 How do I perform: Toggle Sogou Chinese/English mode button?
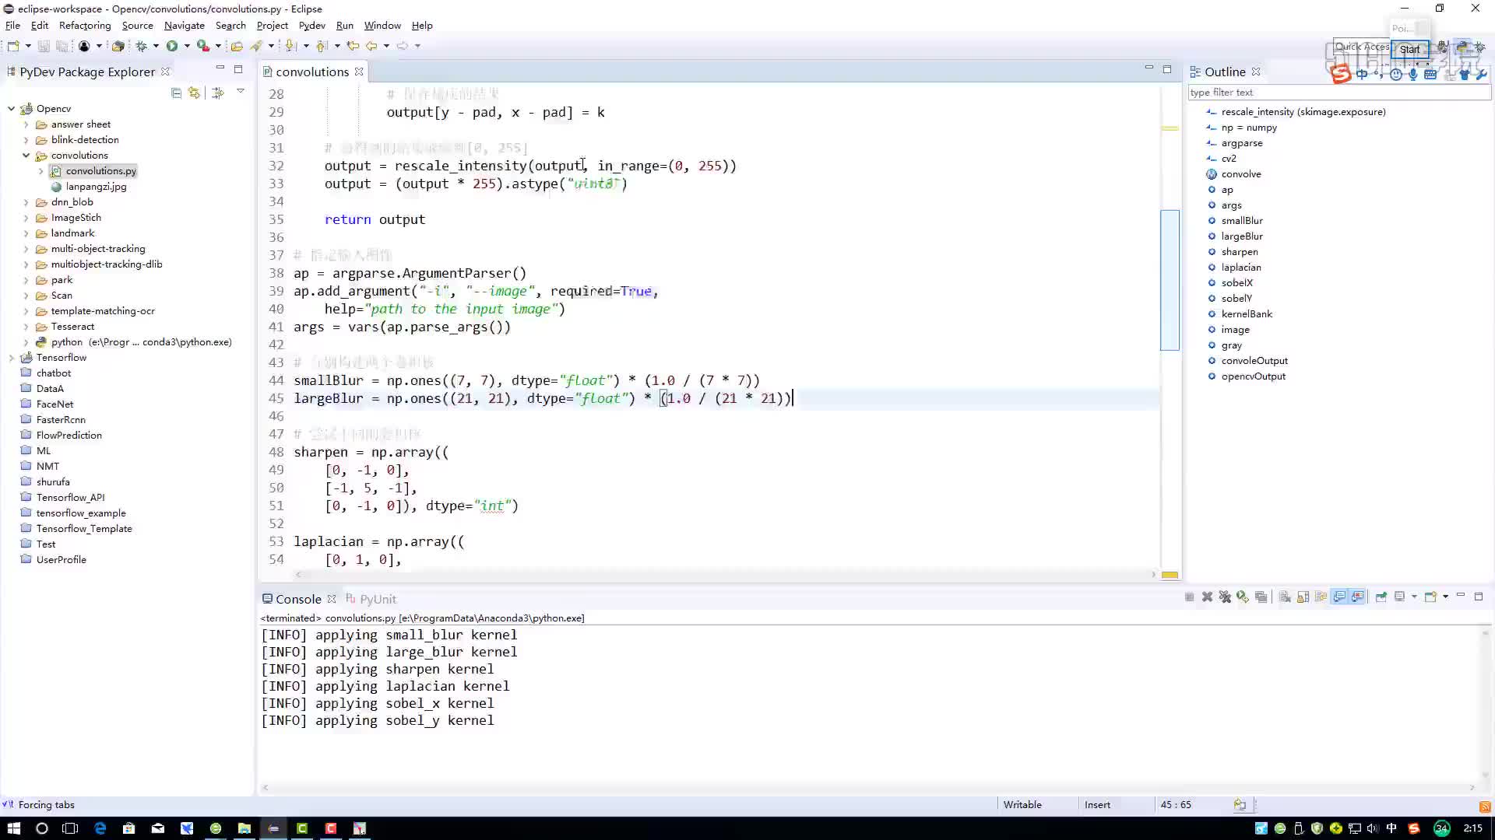[x=1361, y=75]
